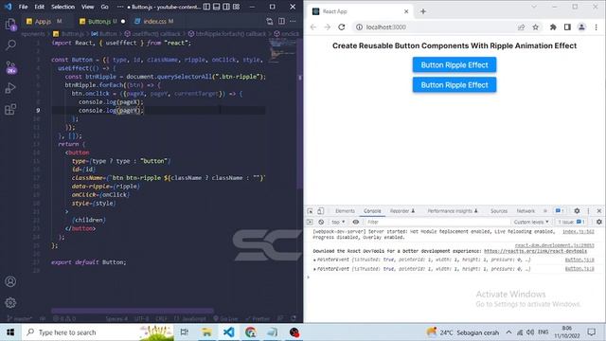Open the Sources tab in DevTools
The width and height of the screenshot is (606, 341).
click(x=499, y=211)
